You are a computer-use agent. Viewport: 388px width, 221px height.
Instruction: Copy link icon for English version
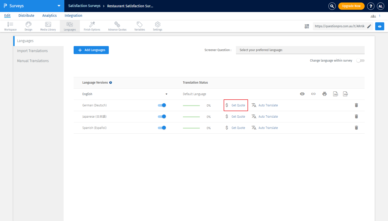coord(313,94)
